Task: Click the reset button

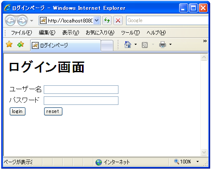Action: click(53, 111)
